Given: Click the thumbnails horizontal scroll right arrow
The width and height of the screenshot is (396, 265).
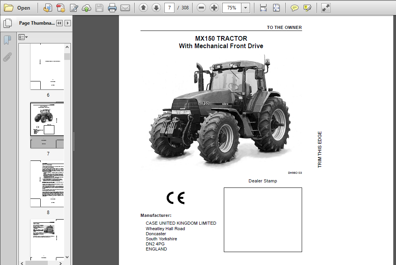Looking at the screenshot, I should click(60, 263).
